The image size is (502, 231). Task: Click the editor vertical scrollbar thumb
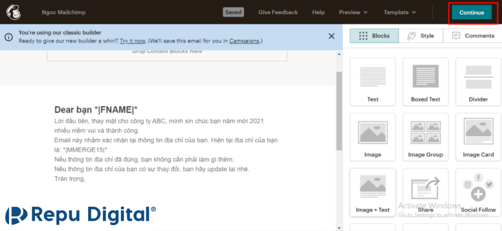point(339,110)
